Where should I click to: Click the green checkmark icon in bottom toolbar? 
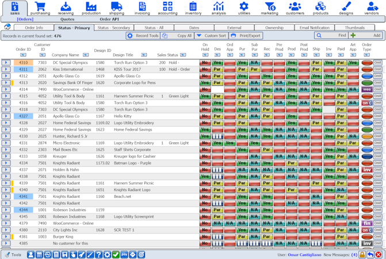pyautogui.click(x=116, y=254)
